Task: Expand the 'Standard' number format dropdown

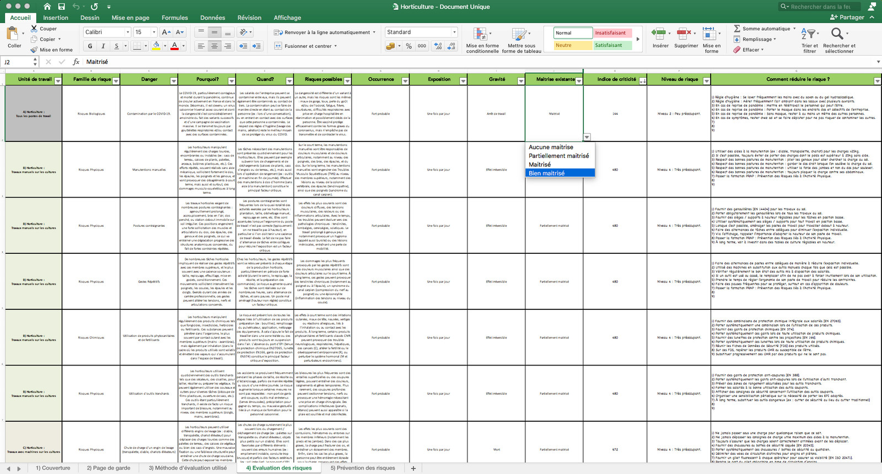Action: pos(454,32)
